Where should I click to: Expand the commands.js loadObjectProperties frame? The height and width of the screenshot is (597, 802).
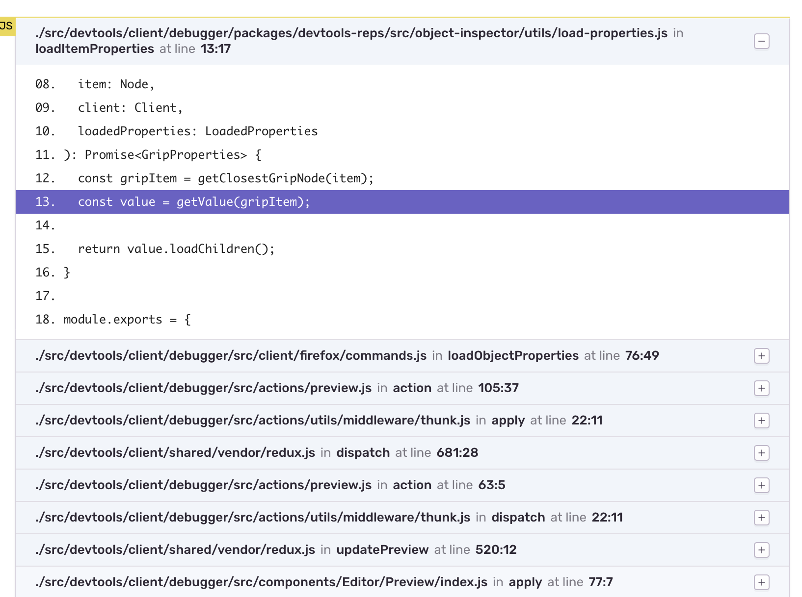tap(761, 356)
